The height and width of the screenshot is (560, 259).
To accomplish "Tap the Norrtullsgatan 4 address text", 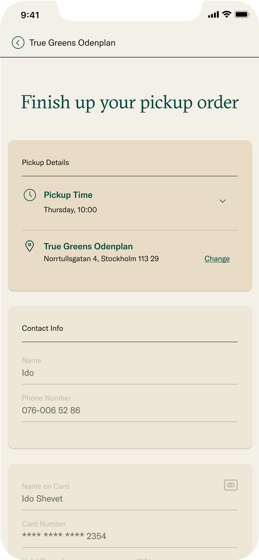I will point(101,259).
